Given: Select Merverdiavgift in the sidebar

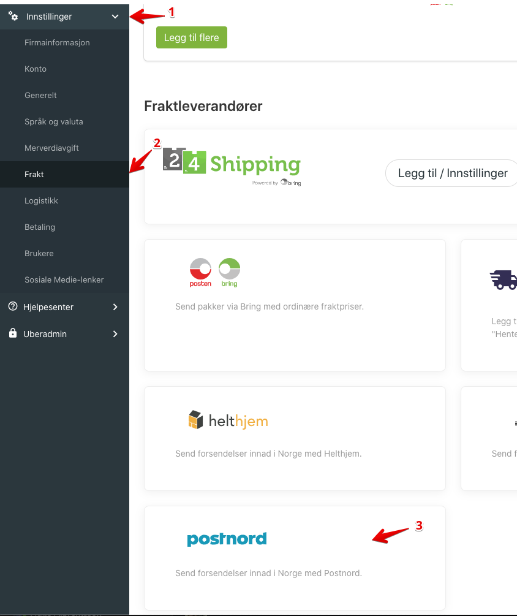Looking at the screenshot, I should coord(51,148).
